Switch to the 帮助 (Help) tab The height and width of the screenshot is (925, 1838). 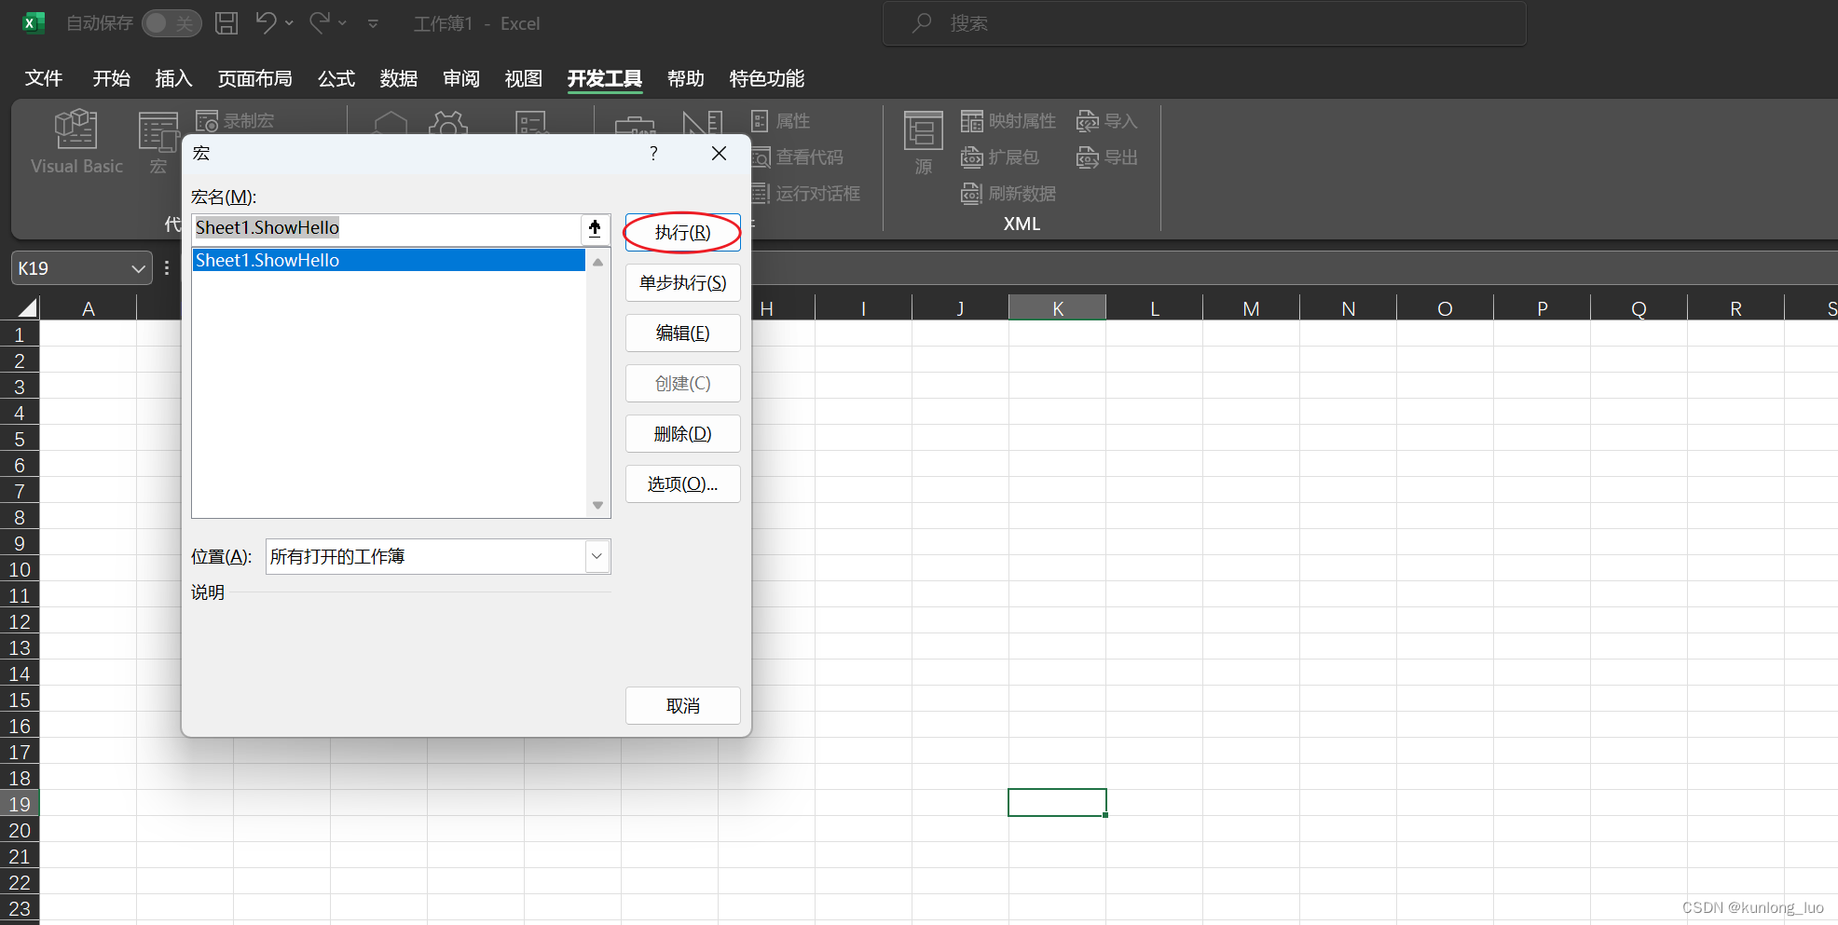[686, 78]
